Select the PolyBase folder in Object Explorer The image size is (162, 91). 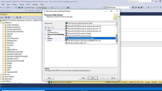(7, 81)
